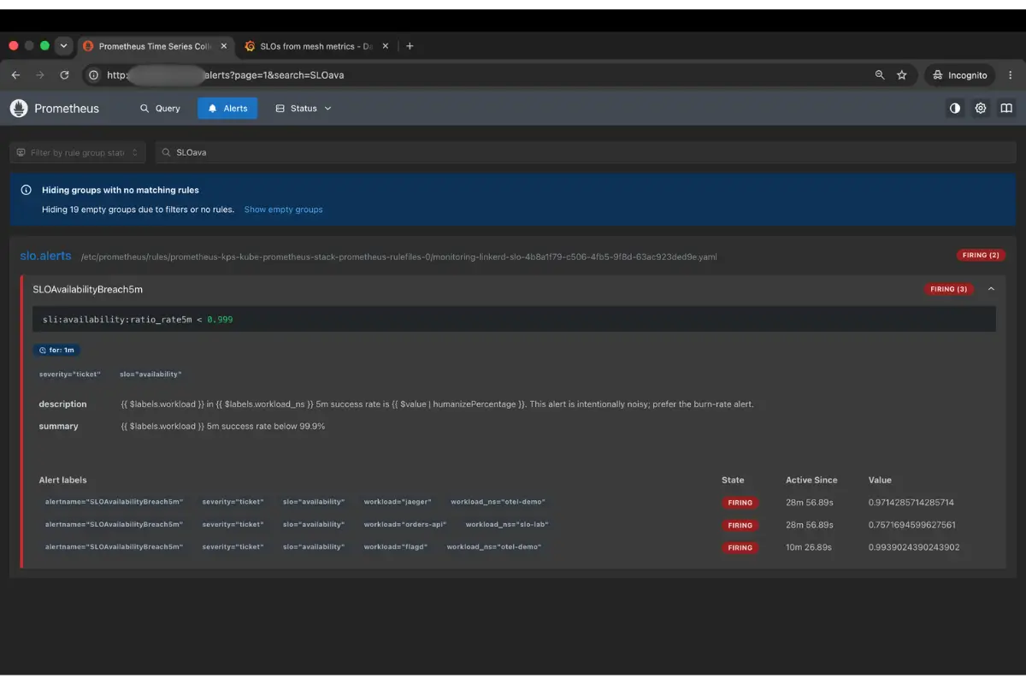Click the FIRING (2) group badge

tap(980, 256)
